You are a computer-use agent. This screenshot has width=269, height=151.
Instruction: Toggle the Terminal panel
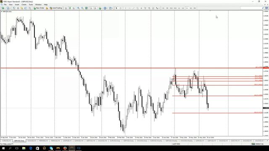point(26,8)
